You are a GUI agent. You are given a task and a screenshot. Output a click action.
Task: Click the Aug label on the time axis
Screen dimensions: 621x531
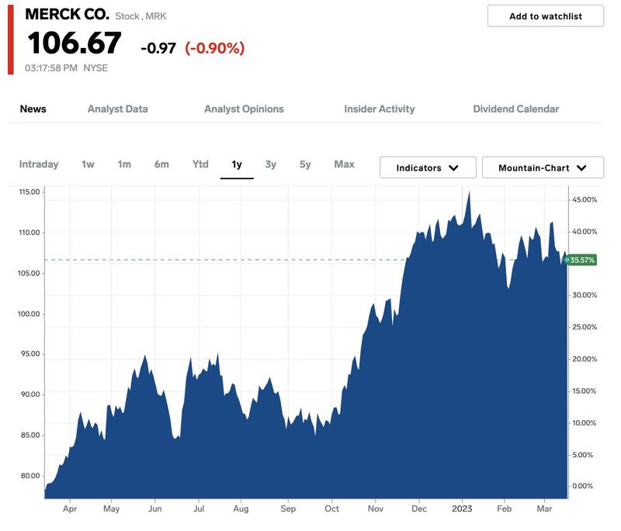tap(241, 509)
